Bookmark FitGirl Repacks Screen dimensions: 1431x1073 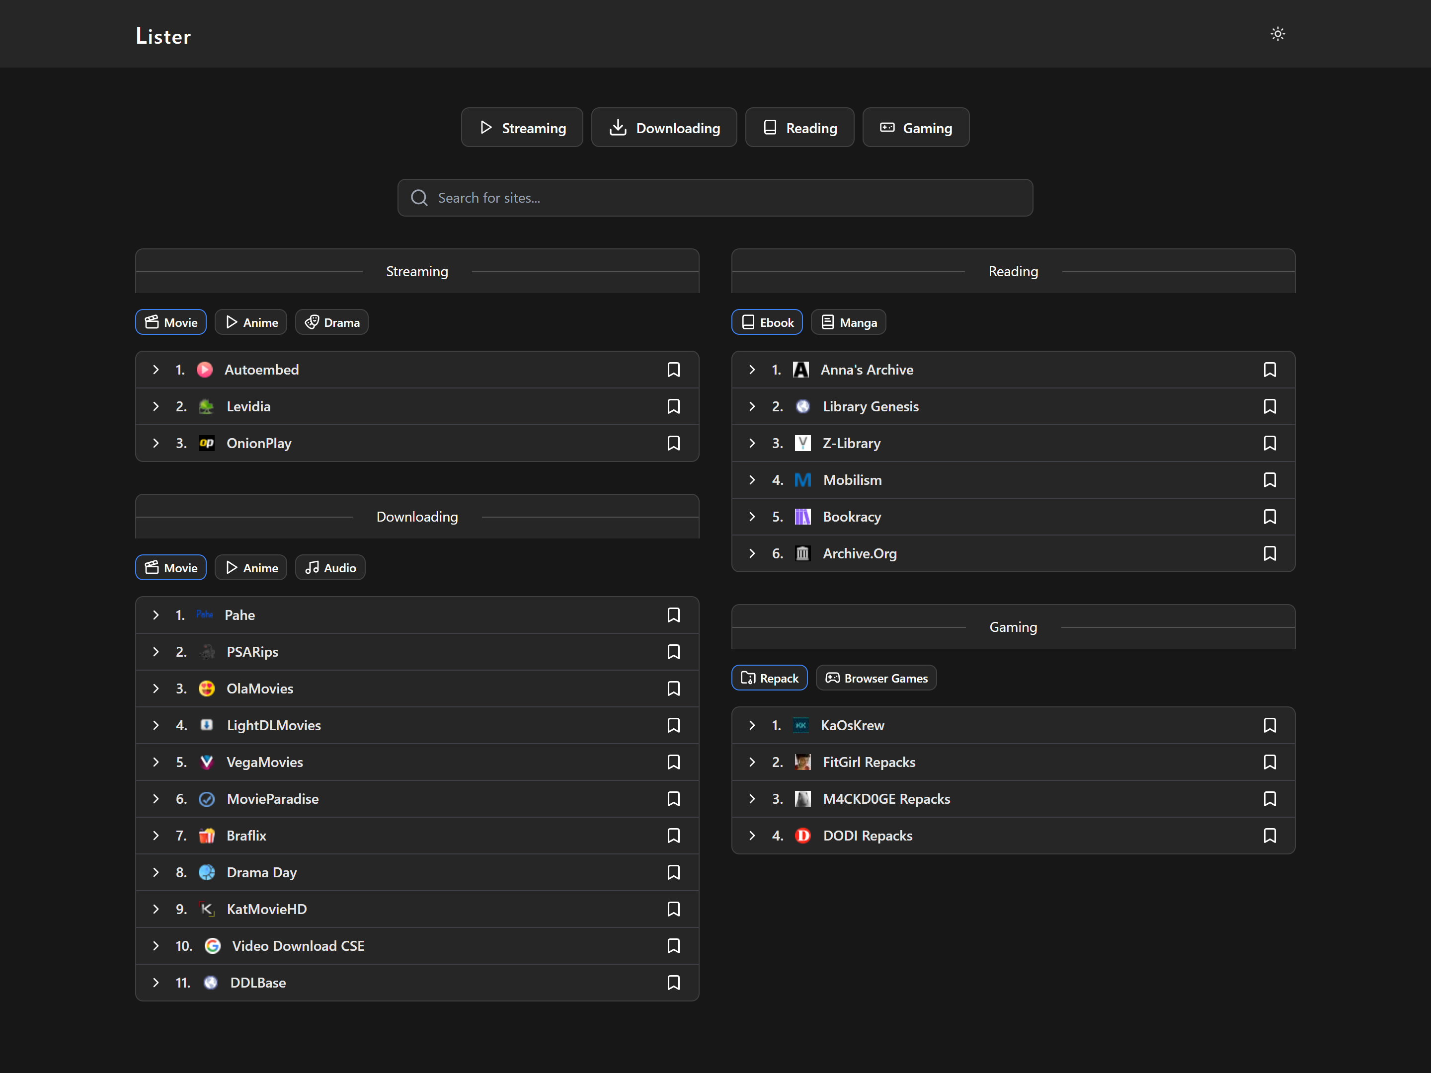(x=1270, y=762)
